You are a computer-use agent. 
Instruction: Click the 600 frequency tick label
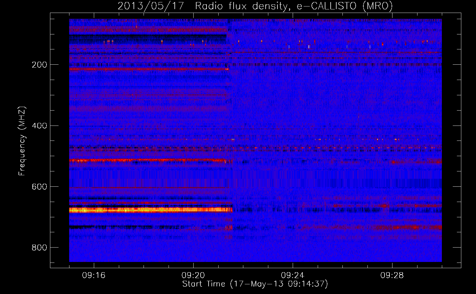point(39,187)
